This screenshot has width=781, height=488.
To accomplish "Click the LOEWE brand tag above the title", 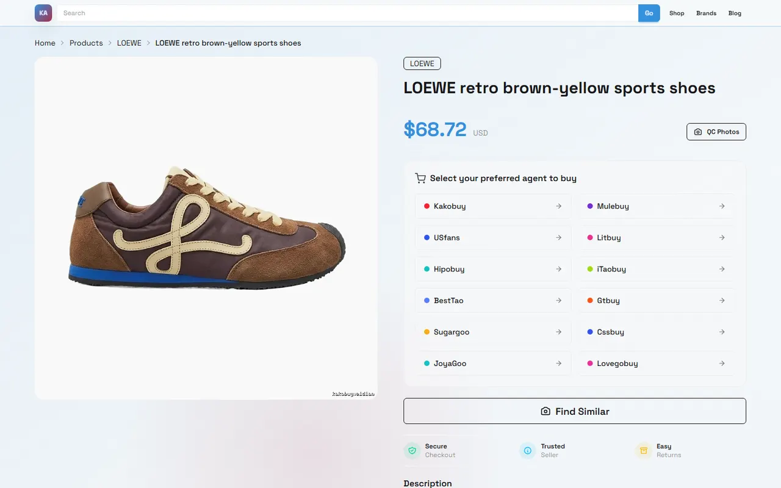I will [x=422, y=63].
